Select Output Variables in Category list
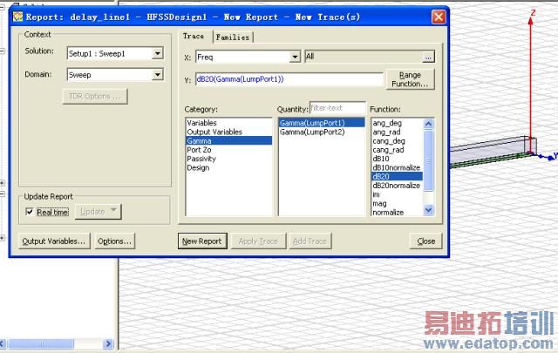Screen dimensions: 558x353 click(x=228, y=132)
